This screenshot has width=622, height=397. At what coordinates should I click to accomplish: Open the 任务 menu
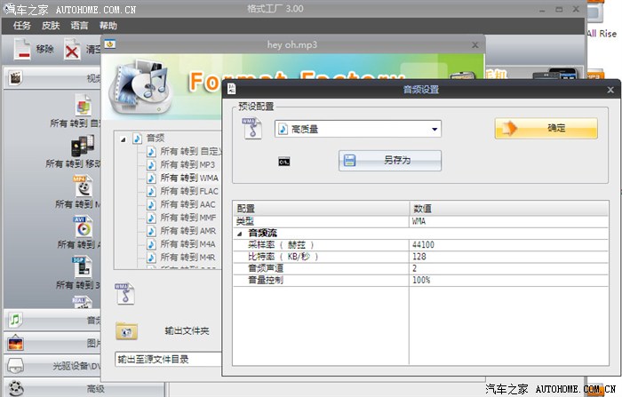pos(22,26)
